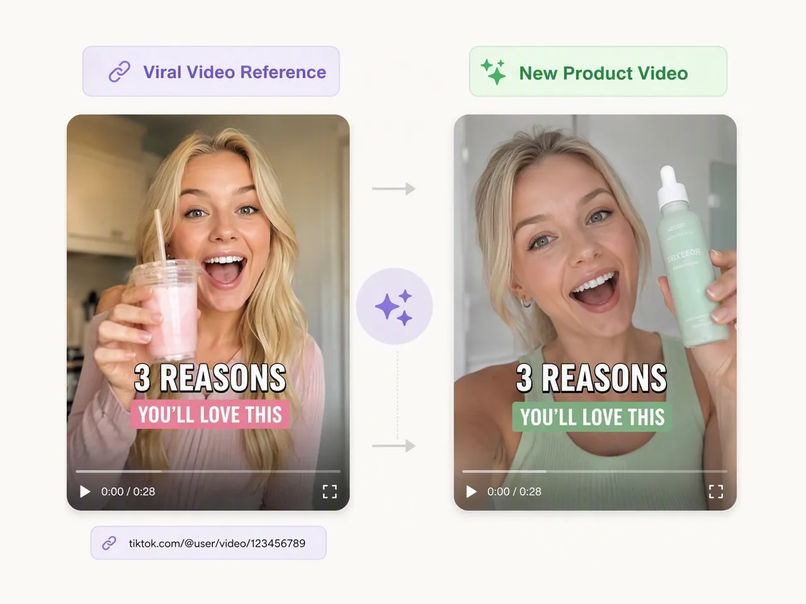Click the tiktok.com/@user/video/123456789 URL field
Screen dimensions: 806x604
point(208,542)
